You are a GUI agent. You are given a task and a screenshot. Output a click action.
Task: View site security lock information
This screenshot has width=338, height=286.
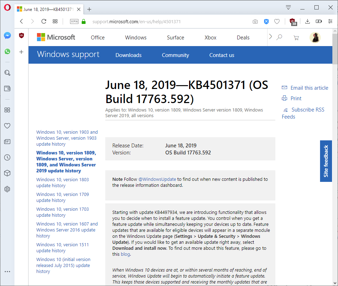tap(84, 21)
